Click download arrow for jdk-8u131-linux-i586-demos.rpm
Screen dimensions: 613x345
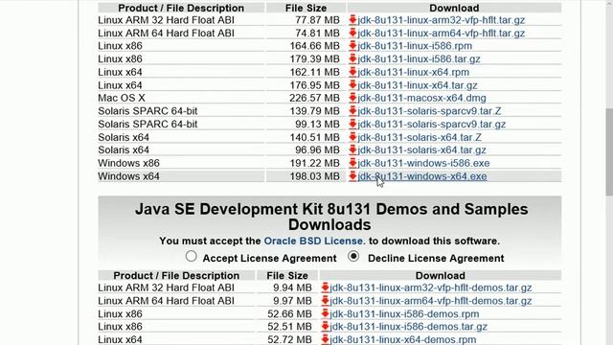(325, 313)
